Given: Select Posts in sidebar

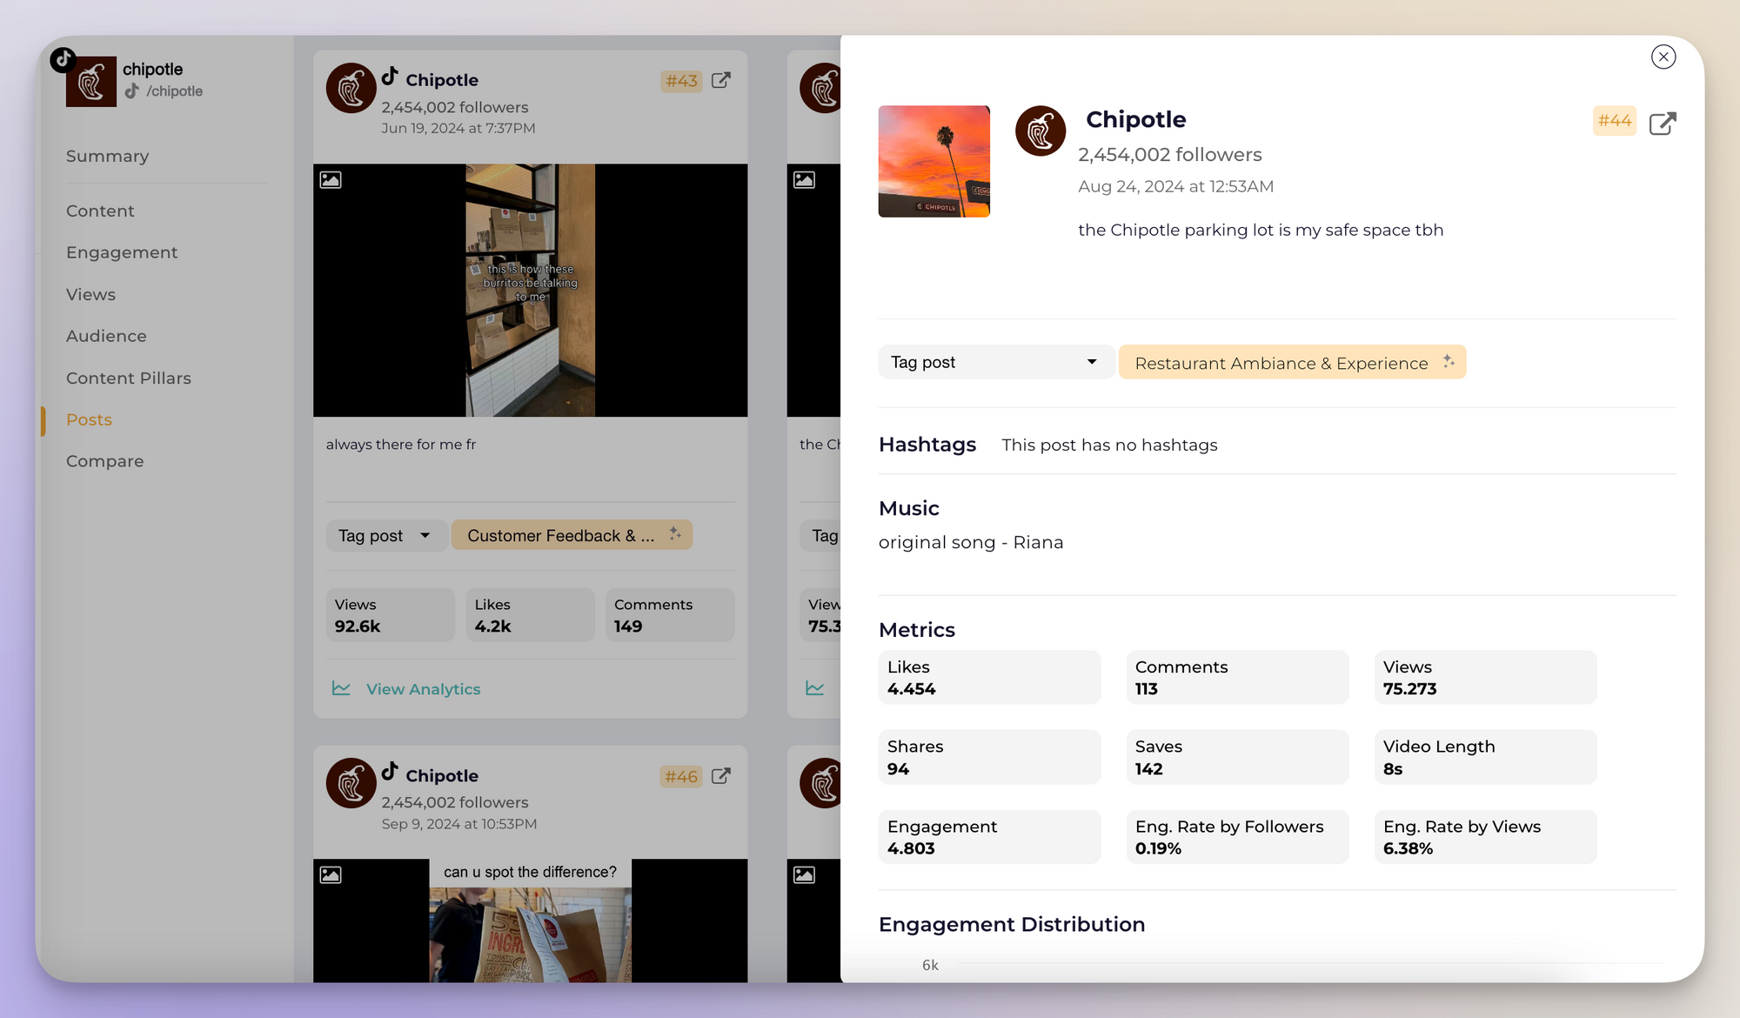Looking at the screenshot, I should click(89, 419).
